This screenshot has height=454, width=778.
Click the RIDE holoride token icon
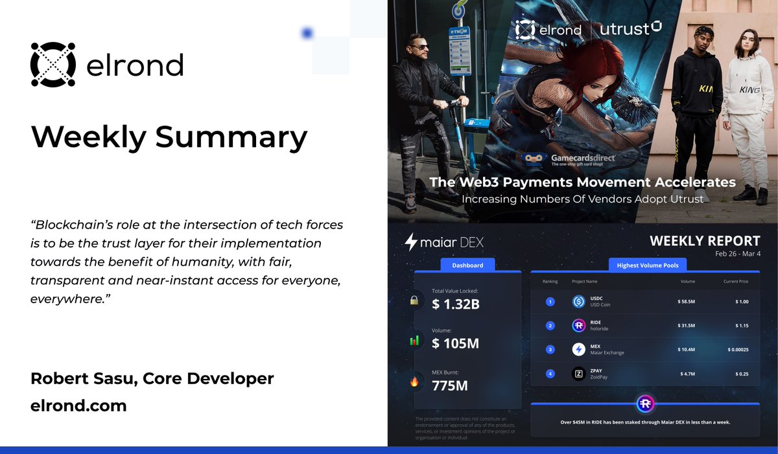click(579, 326)
